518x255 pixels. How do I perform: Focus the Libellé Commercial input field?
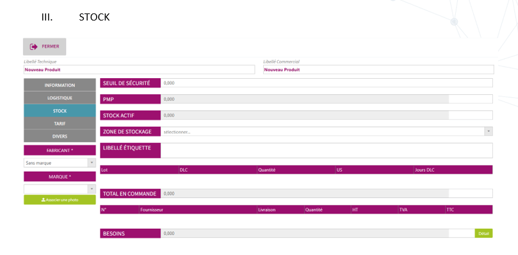coord(378,70)
